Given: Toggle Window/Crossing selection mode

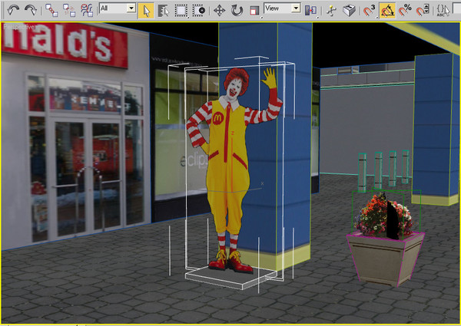Looking at the screenshot, I should point(199,11).
